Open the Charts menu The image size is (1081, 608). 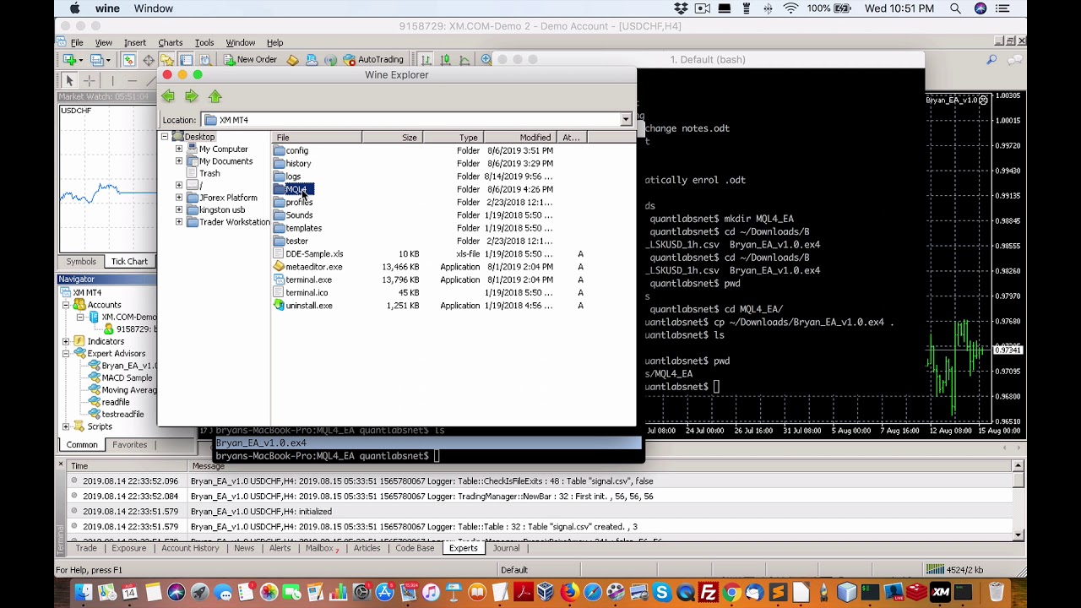click(170, 43)
